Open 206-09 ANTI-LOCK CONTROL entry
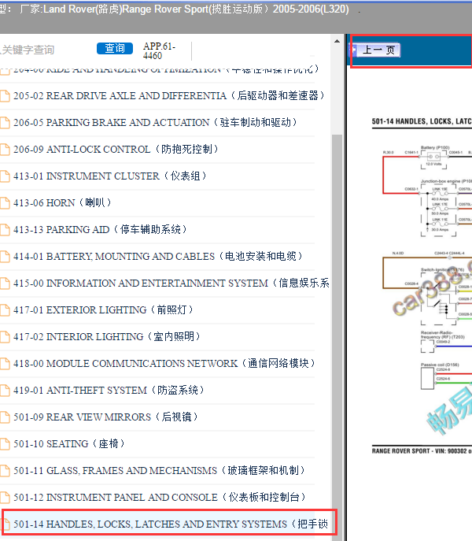 [116, 150]
